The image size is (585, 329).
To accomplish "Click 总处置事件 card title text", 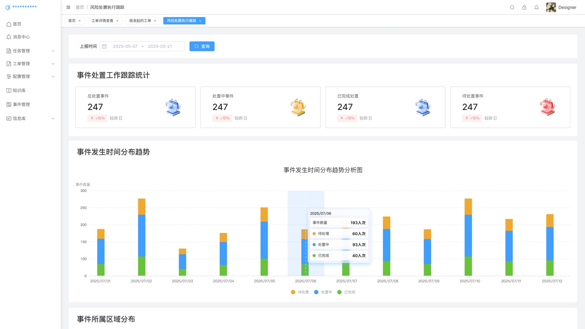I will pyautogui.click(x=98, y=96).
